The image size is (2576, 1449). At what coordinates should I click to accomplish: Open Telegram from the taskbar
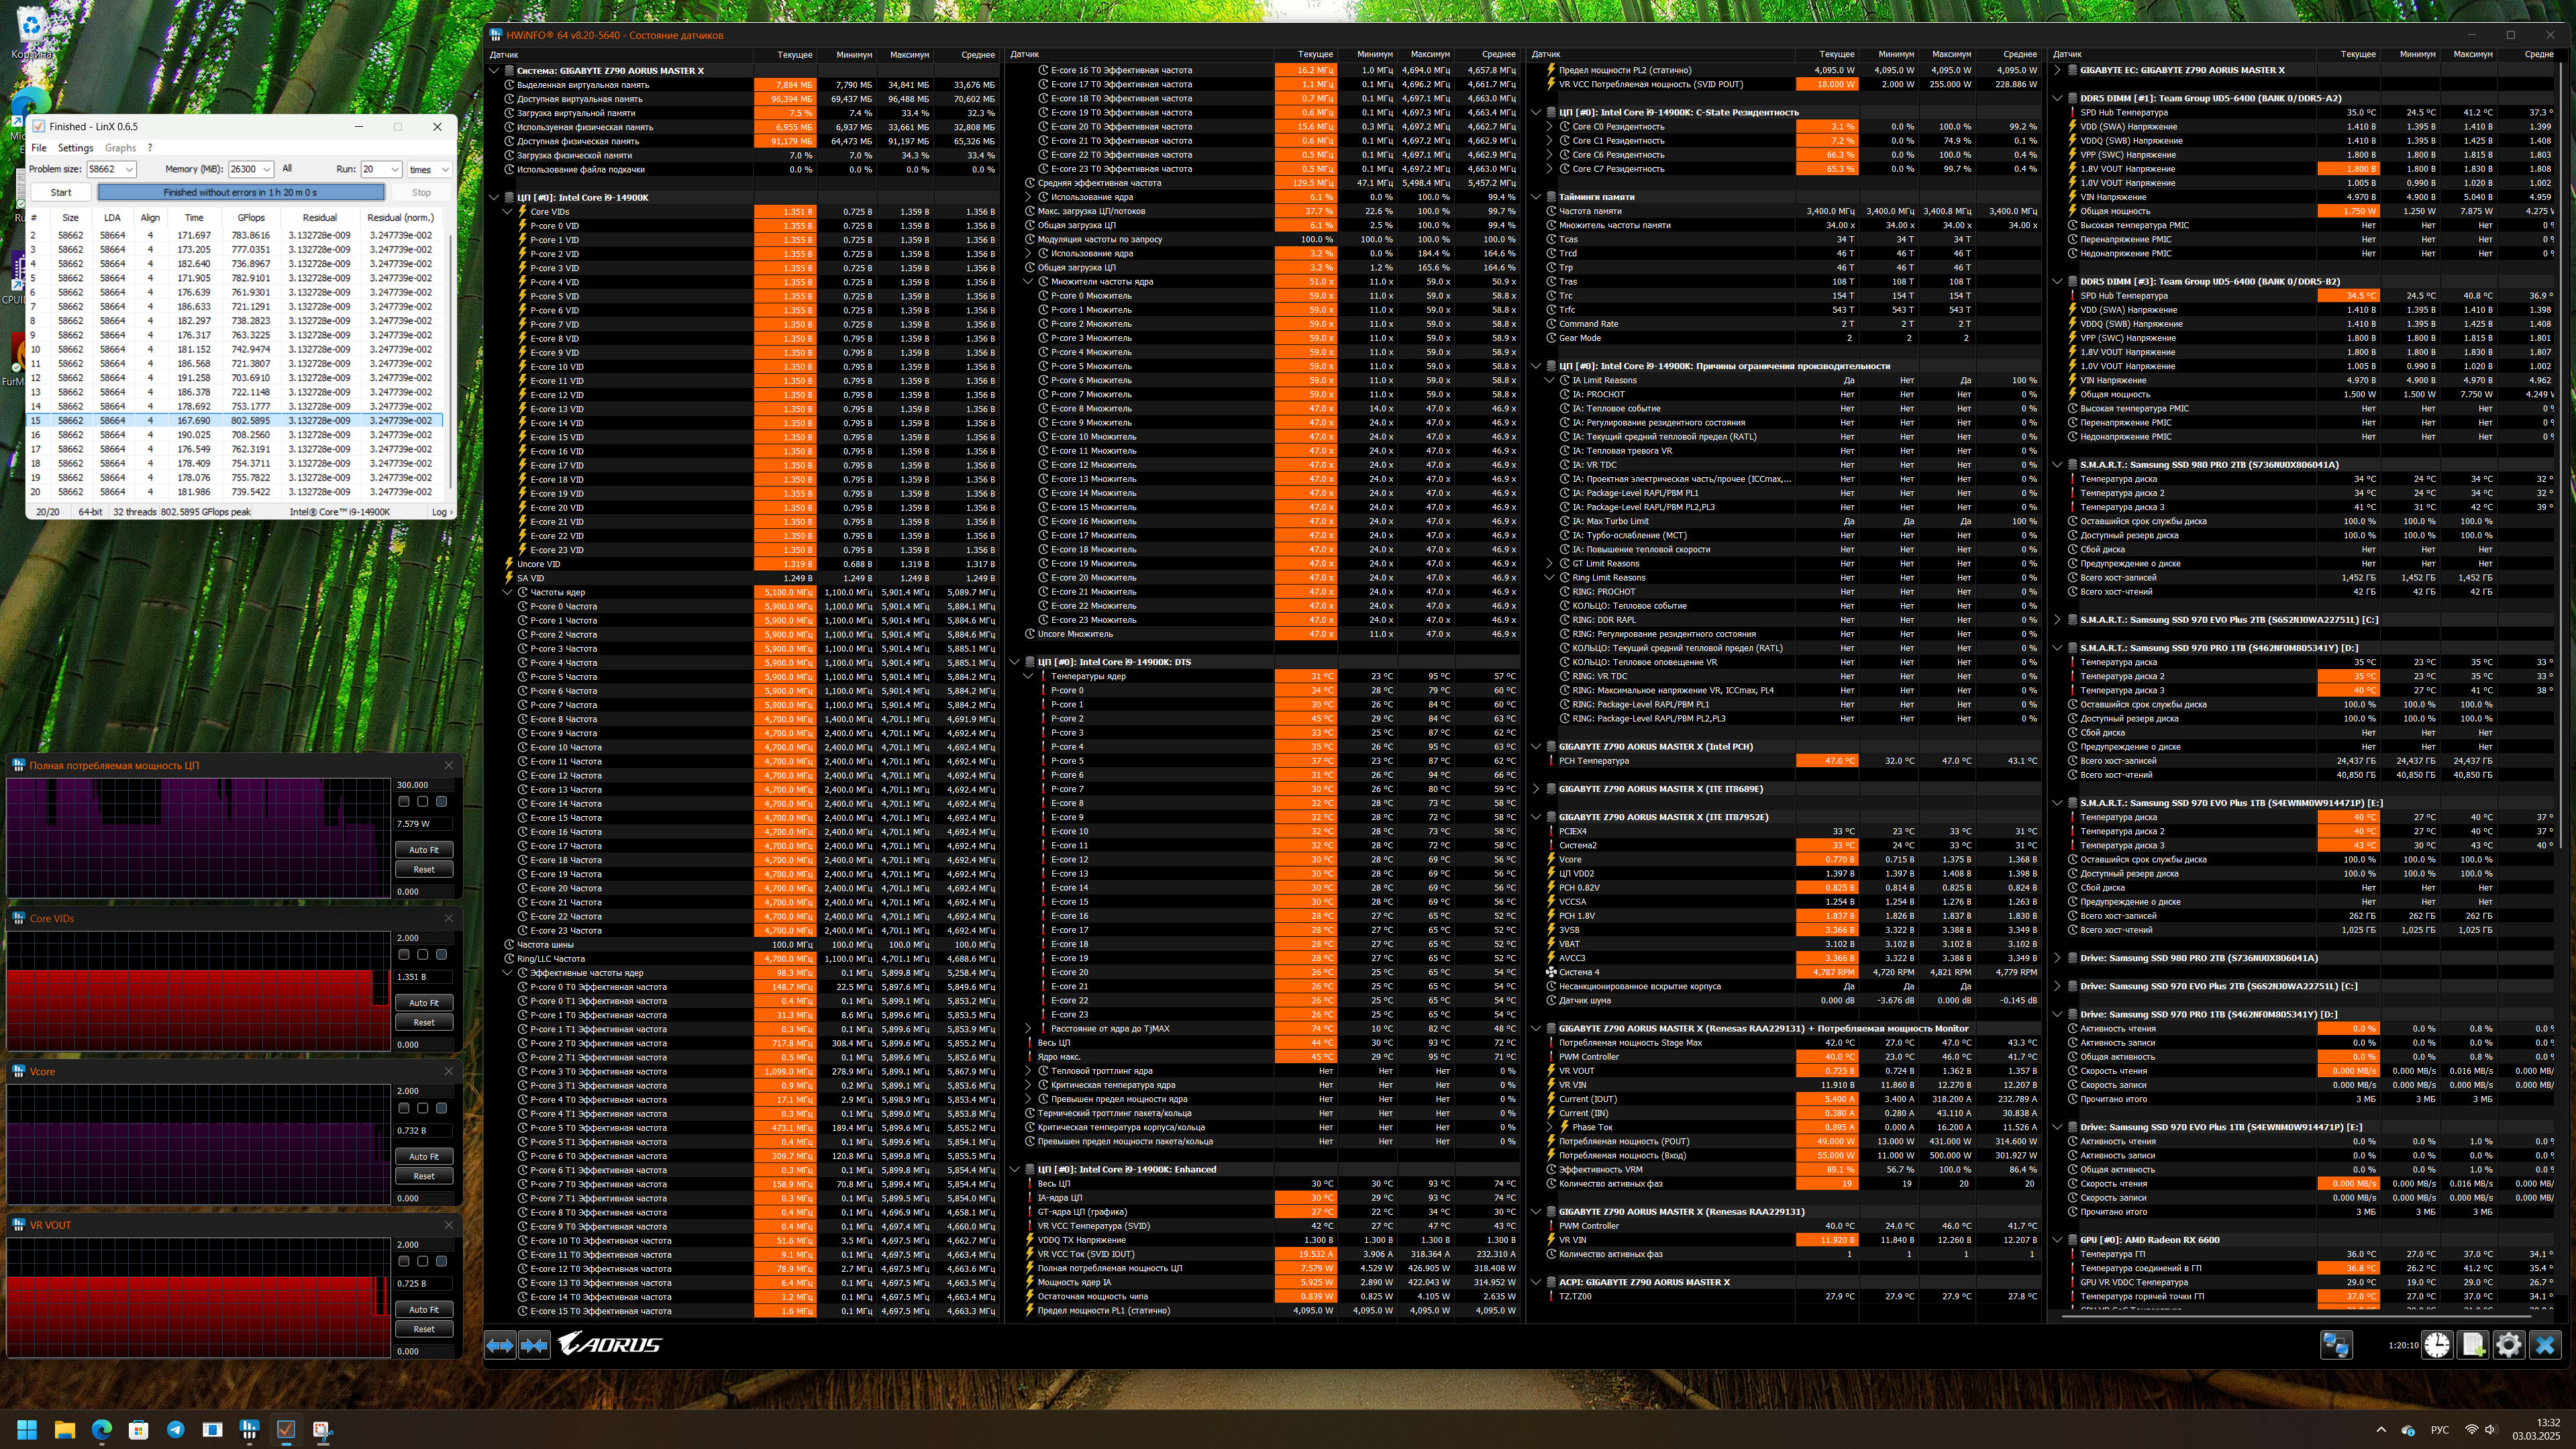(x=175, y=1429)
